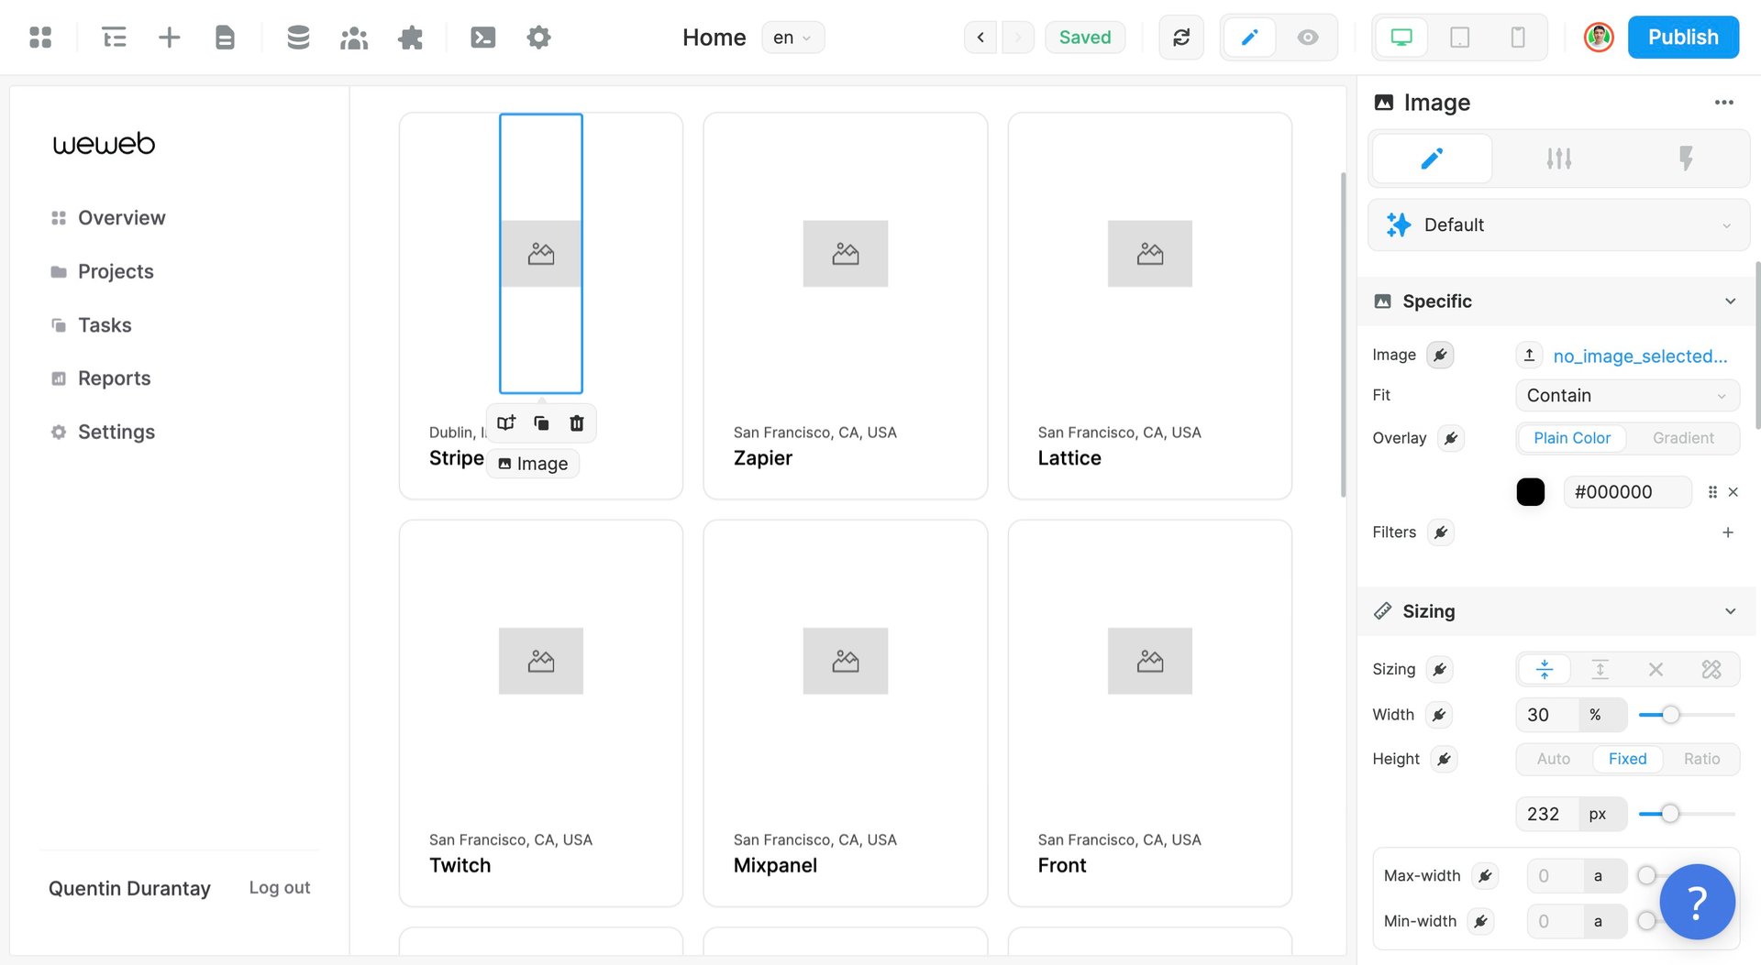The width and height of the screenshot is (1761, 965).
Task: Bind the Filters property with plug icon
Action: (x=1441, y=532)
